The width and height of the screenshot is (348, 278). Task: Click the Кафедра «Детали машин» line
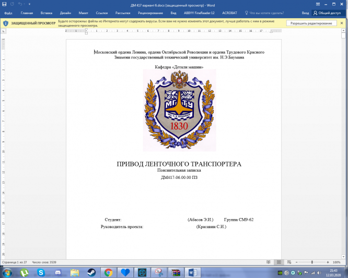point(179,67)
